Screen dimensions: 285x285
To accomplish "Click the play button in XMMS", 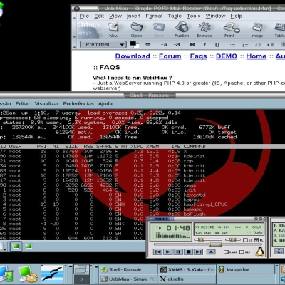I will coord(167,252).
